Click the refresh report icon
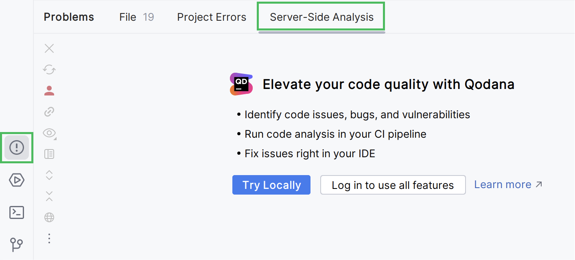Viewport: 575px width, 260px height. 49,69
